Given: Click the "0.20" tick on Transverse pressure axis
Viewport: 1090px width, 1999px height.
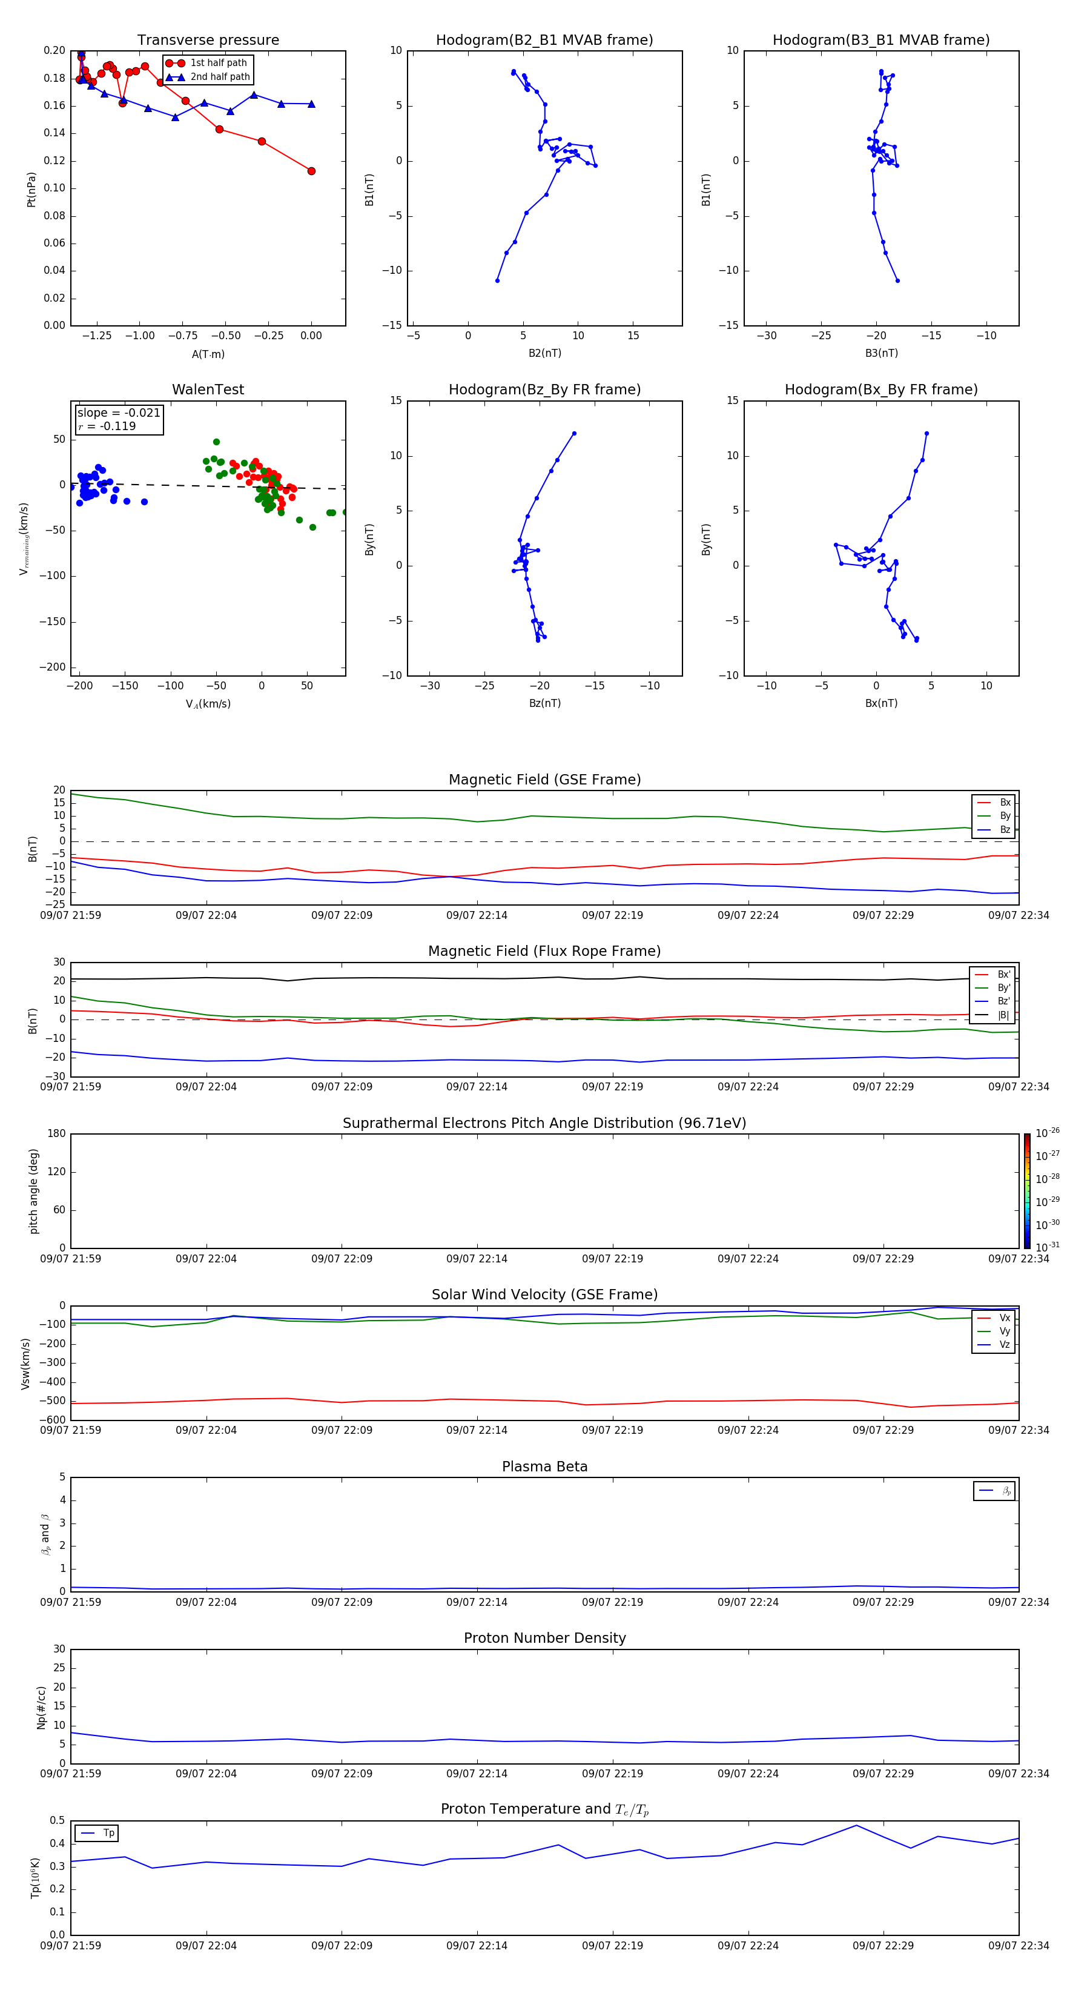Looking at the screenshot, I should [54, 50].
